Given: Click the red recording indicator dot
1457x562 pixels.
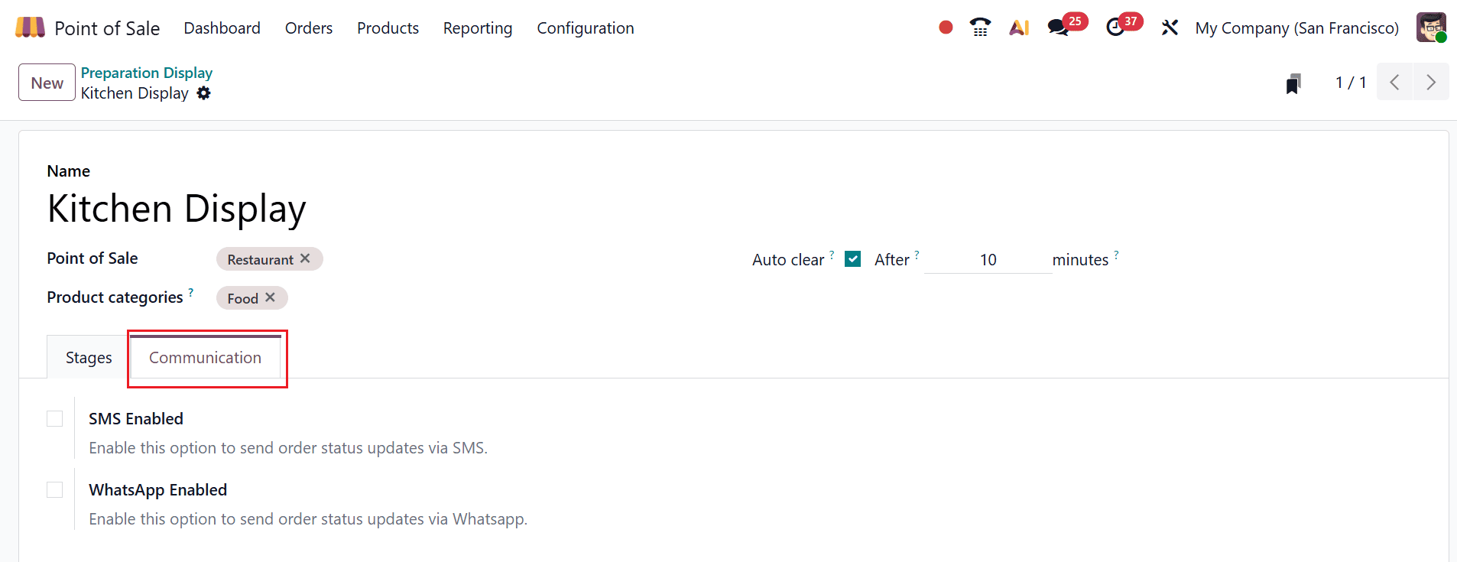Looking at the screenshot, I should pyautogui.click(x=946, y=28).
